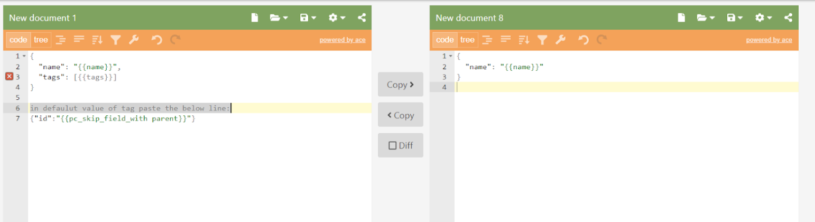Copy right document to the left
The image size is (815, 222).
click(x=401, y=115)
